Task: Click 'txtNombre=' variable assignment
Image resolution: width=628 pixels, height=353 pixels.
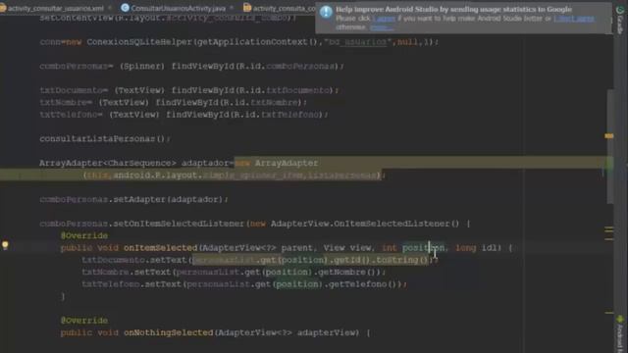Action: (66, 102)
